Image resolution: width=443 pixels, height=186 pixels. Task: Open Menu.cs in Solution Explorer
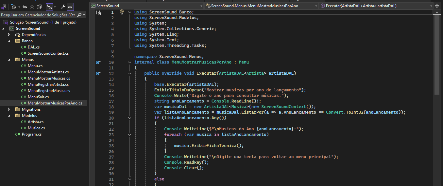click(35, 66)
